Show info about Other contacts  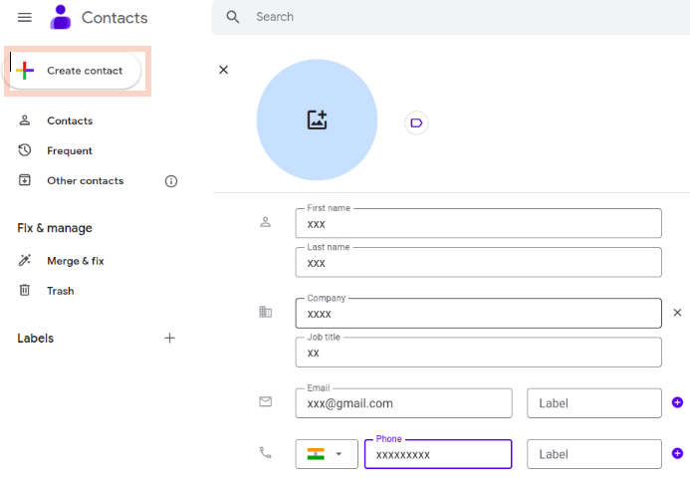[171, 181]
